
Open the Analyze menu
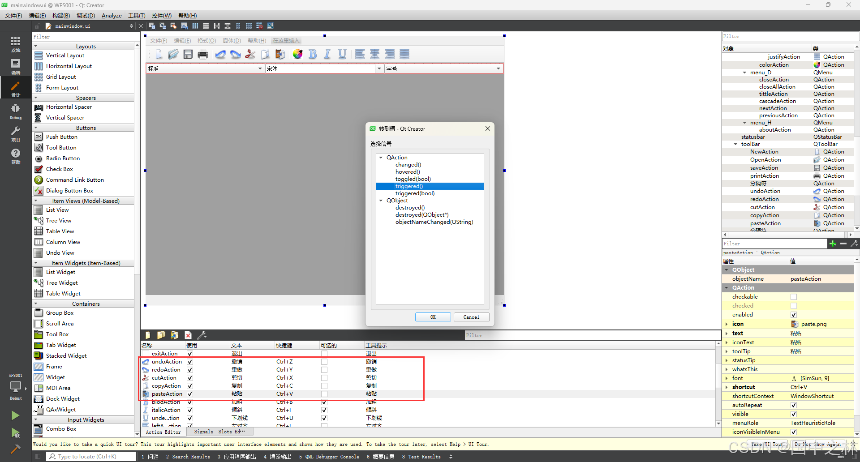[112, 16]
